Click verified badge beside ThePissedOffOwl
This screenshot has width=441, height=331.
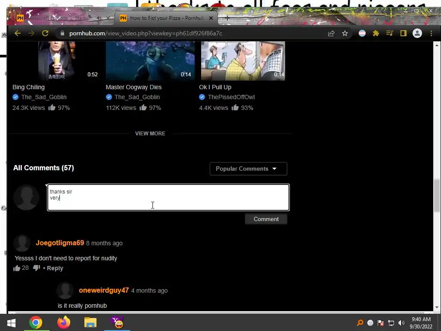point(202,97)
